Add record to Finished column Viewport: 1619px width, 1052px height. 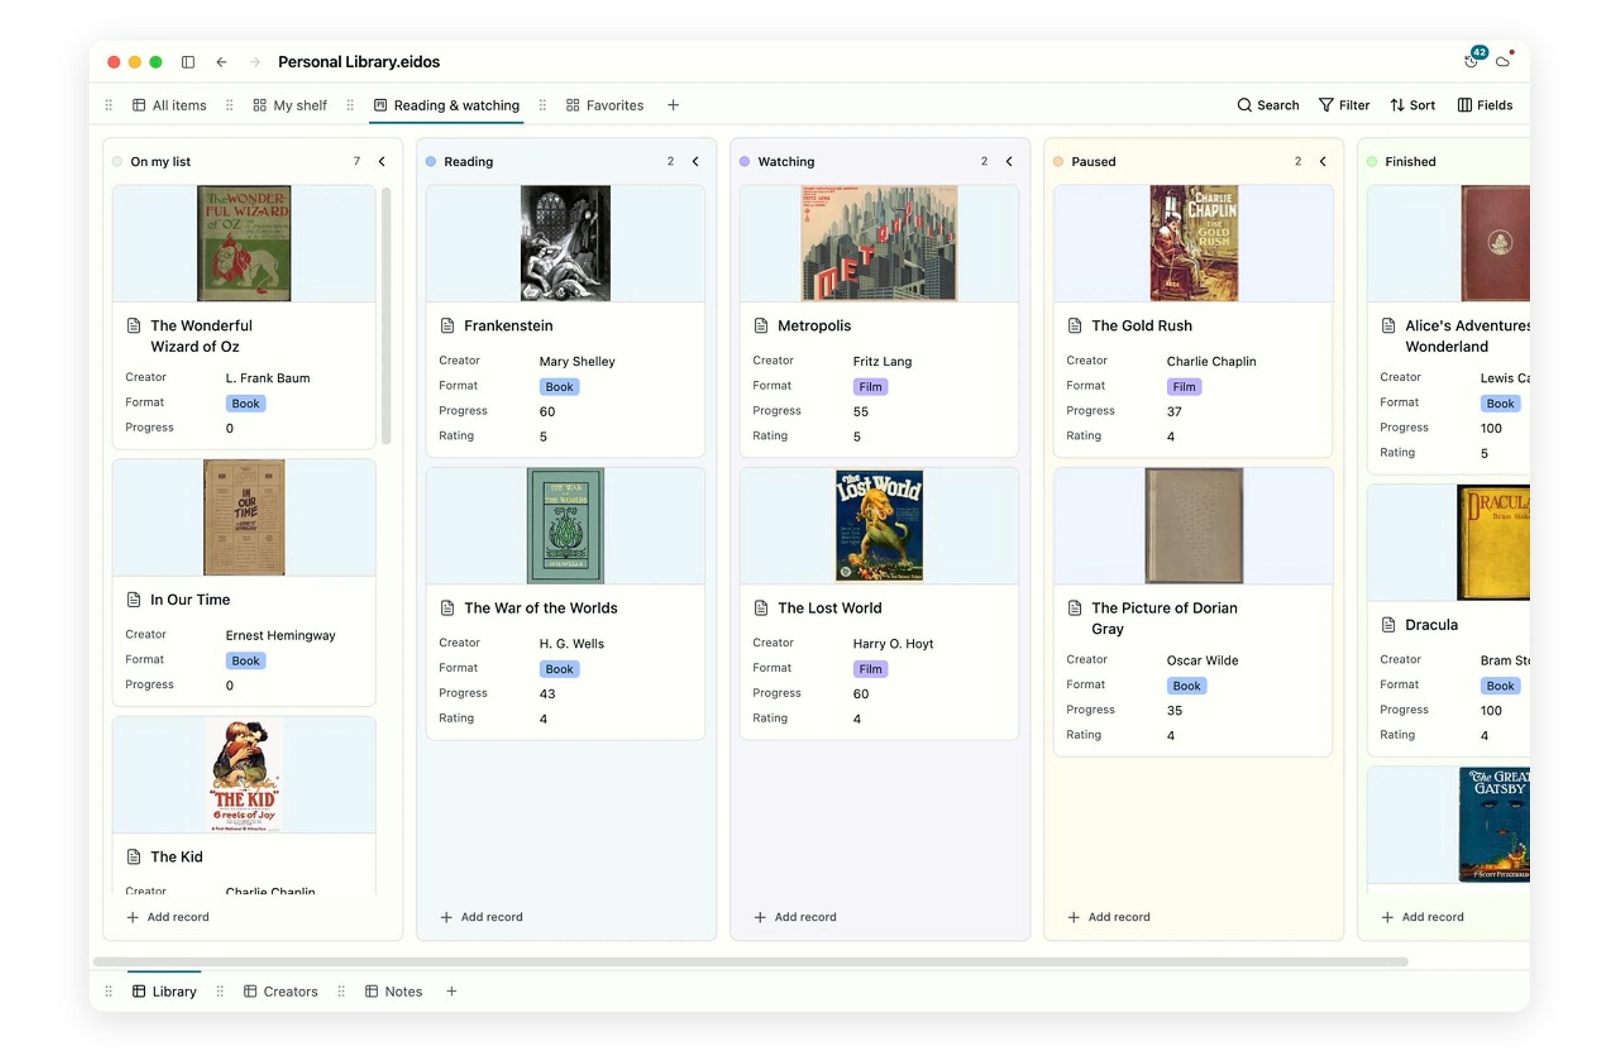1422,916
